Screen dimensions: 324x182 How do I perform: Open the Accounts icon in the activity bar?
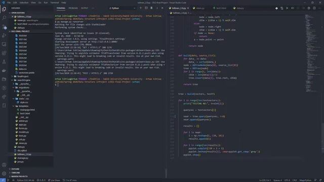tap(4, 165)
